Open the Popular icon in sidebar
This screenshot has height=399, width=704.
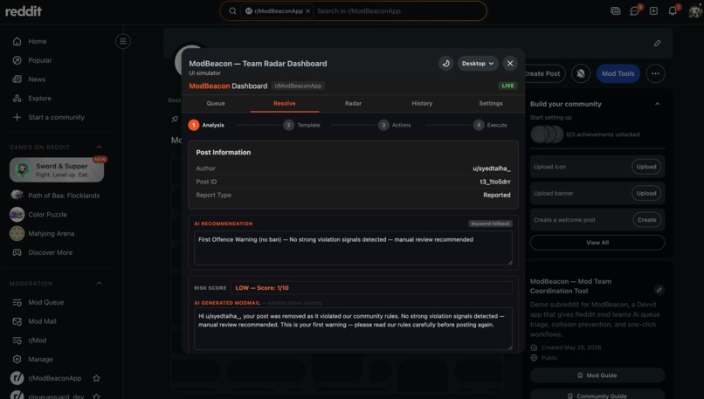click(17, 60)
